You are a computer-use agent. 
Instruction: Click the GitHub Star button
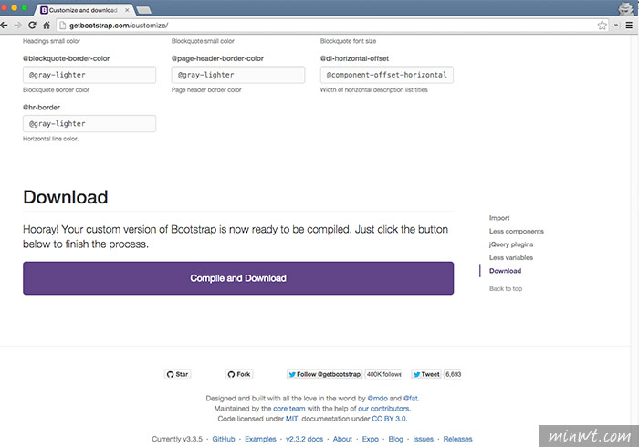click(177, 374)
